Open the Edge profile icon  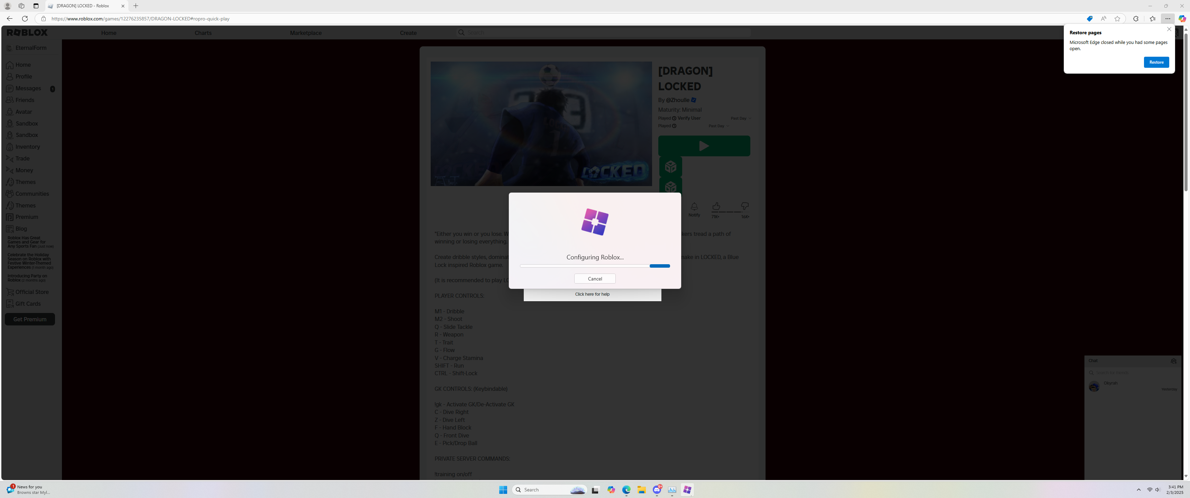point(7,6)
